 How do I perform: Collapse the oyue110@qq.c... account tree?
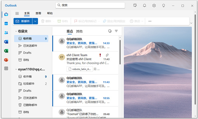pos(16,69)
